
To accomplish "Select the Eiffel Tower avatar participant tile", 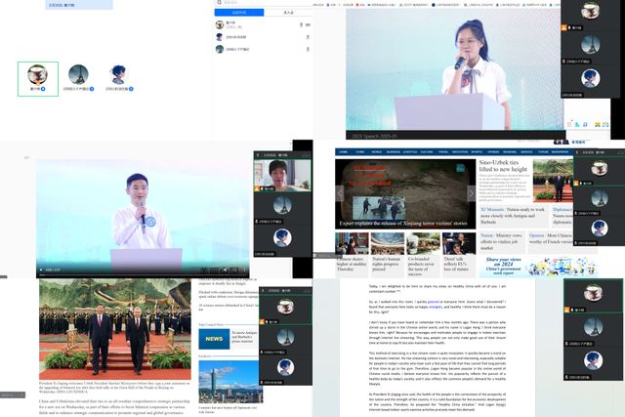I will pos(78,78).
